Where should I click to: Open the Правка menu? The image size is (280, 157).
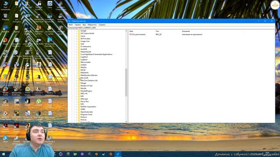78,25
